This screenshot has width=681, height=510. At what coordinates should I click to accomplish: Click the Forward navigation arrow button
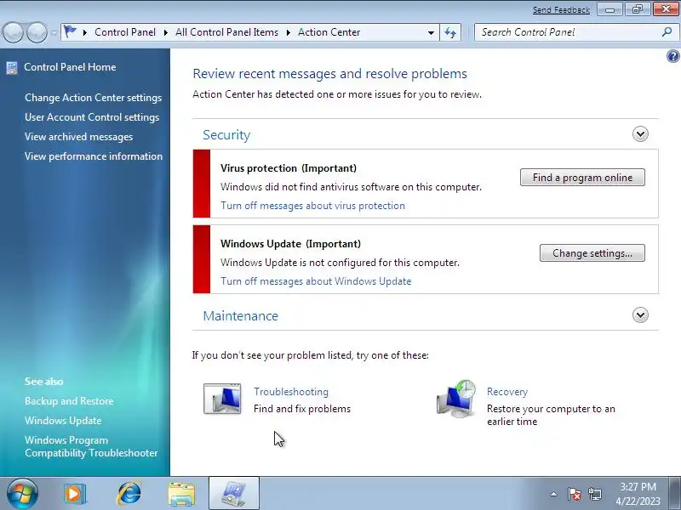(37, 32)
